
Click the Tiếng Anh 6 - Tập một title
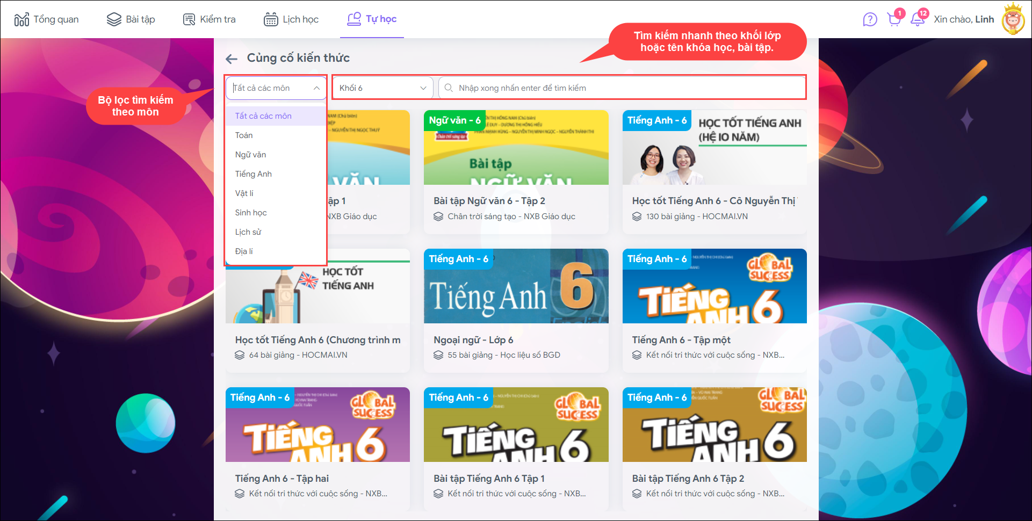(681, 340)
